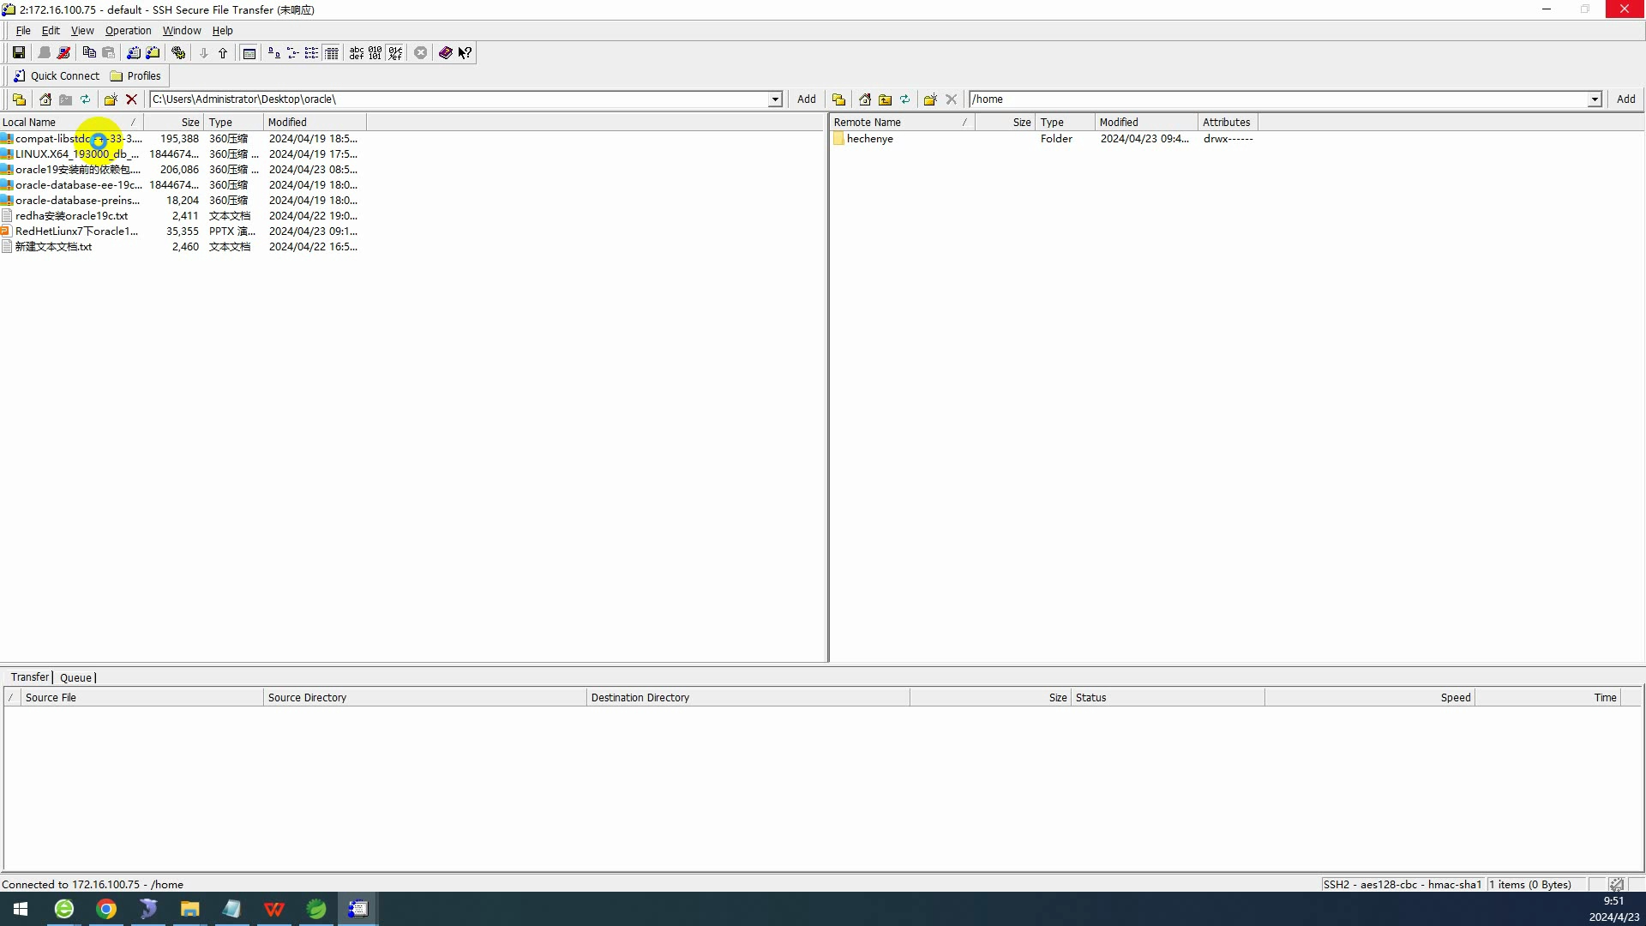The width and height of the screenshot is (1646, 926).
Task: Toggle ASCII transfer mode (abc def)
Action: pyautogui.click(x=357, y=53)
